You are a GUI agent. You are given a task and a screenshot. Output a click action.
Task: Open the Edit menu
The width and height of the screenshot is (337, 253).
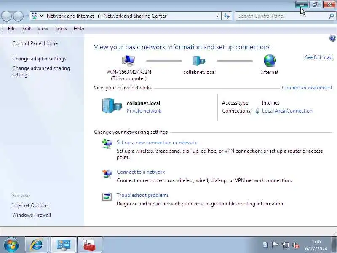[27, 29]
